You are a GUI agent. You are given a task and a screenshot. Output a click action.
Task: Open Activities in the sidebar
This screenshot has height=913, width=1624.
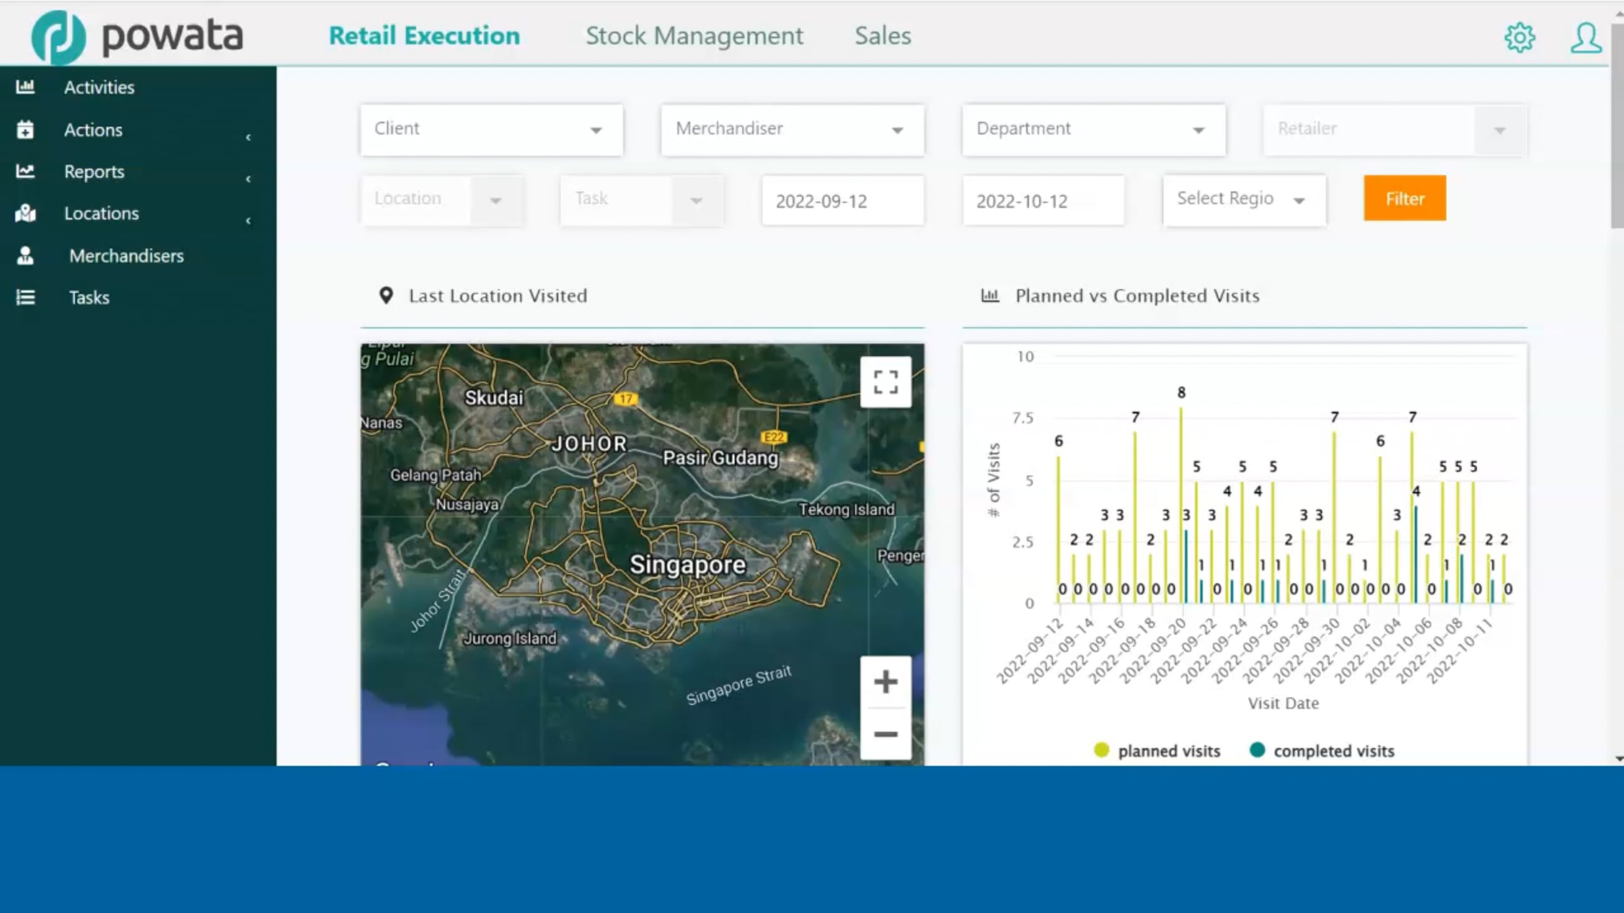click(99, 87)
